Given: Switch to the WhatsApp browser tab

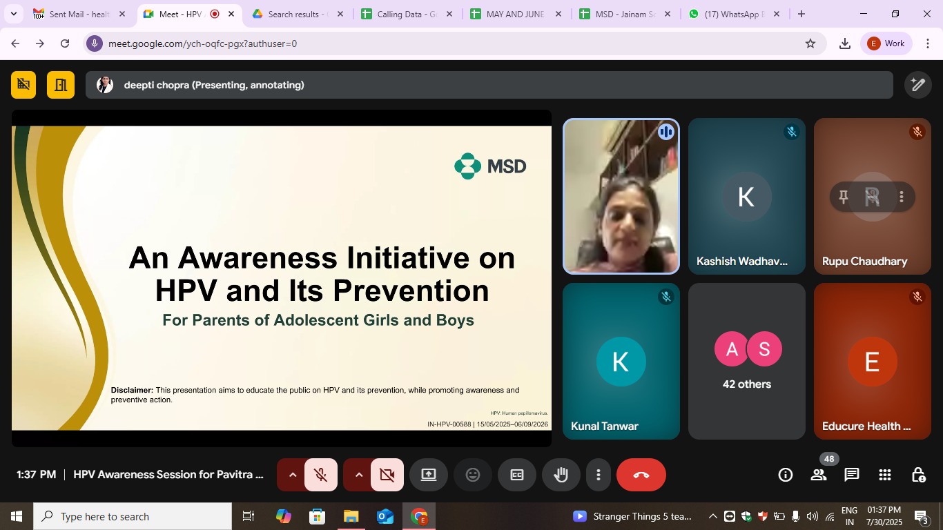Looking at the screenshot, I should 734,14.
